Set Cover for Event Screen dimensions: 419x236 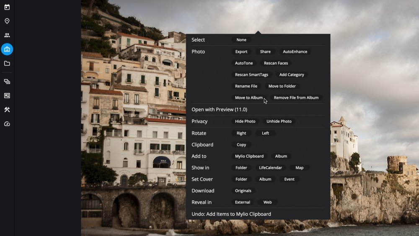289,179
